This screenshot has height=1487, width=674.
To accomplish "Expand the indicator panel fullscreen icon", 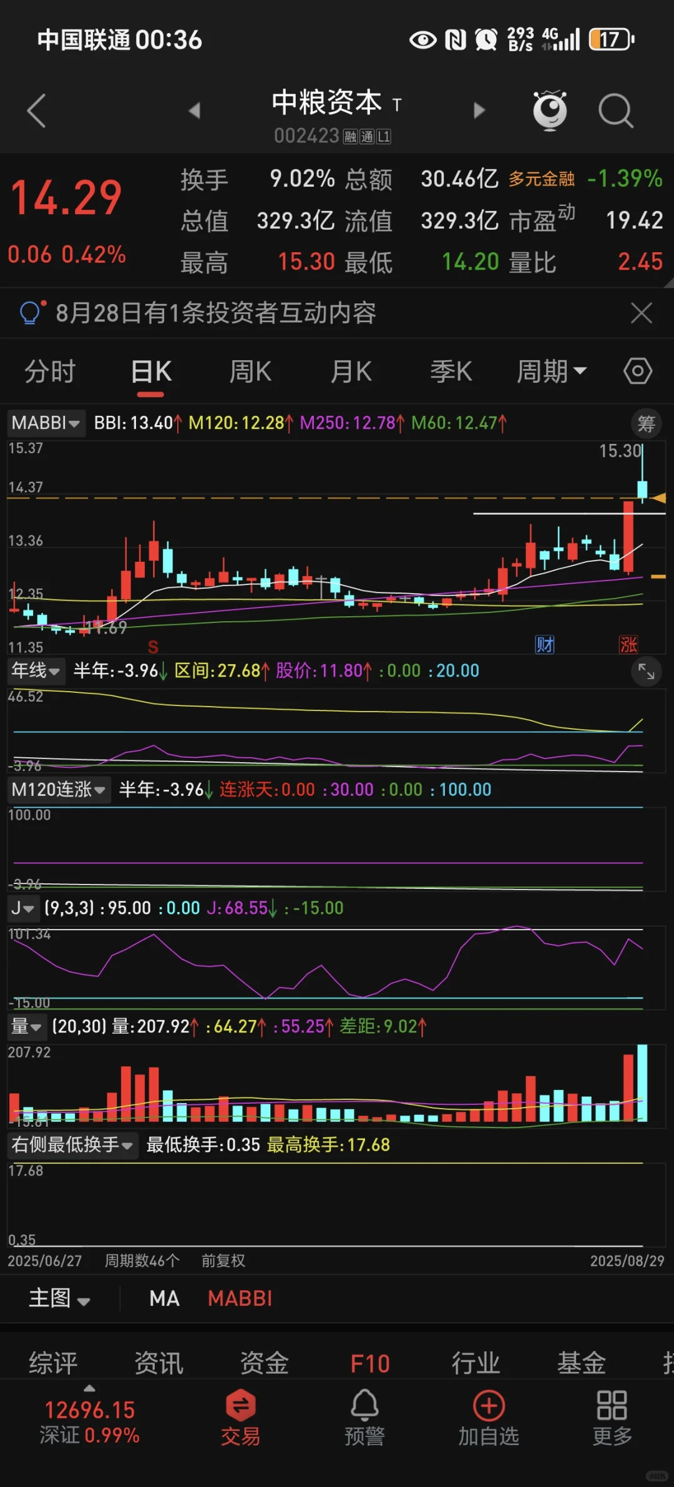I will (647, 672).
